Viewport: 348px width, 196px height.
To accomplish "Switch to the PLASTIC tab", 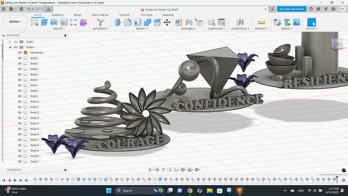I will 124,15.
